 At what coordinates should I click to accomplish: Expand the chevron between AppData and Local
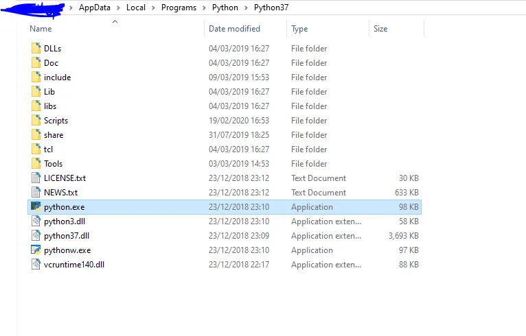point(118,8)
